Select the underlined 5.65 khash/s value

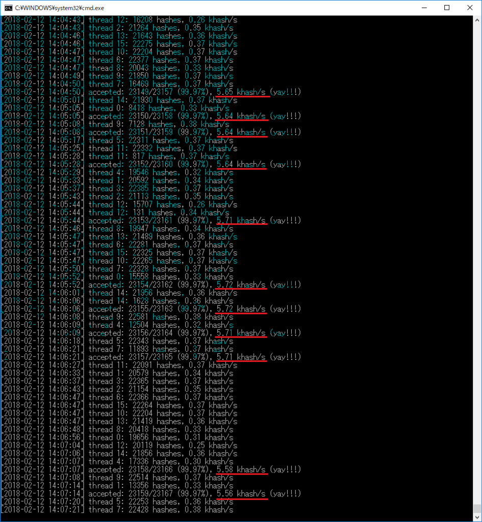coord(241,92)
